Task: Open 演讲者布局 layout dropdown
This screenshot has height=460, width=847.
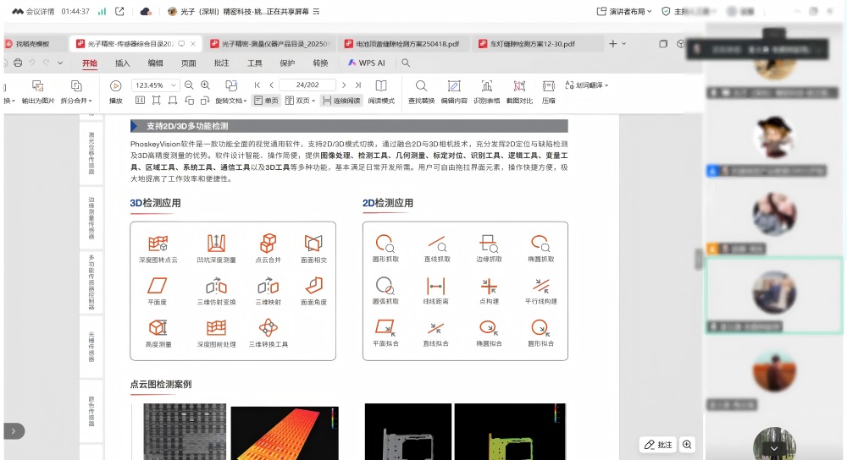Action: click(x=624, y=11)
